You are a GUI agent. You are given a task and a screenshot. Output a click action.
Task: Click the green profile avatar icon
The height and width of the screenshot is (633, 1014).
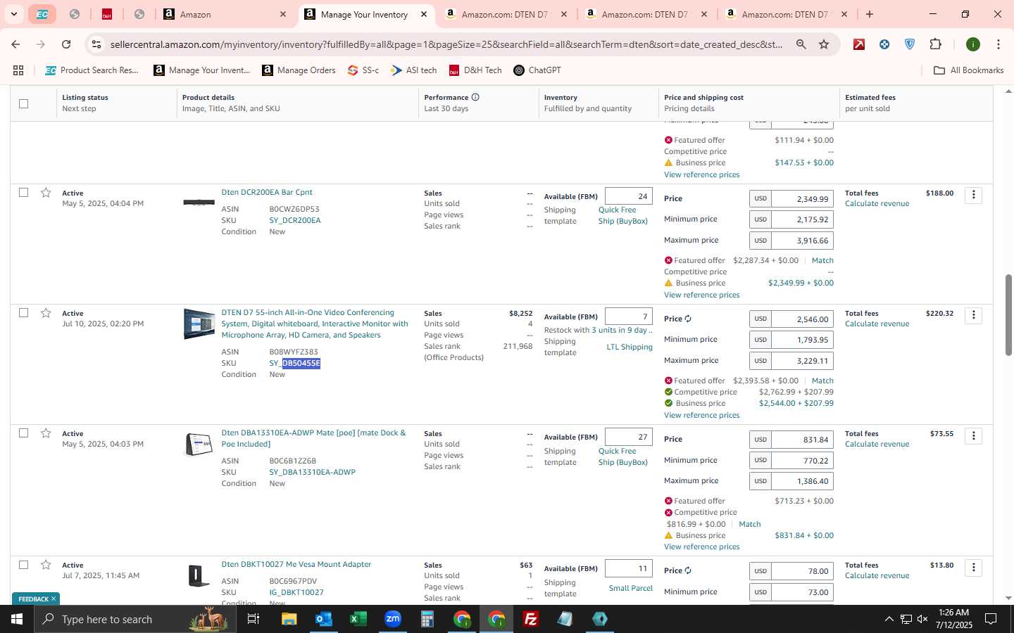[x=973, y=44]
